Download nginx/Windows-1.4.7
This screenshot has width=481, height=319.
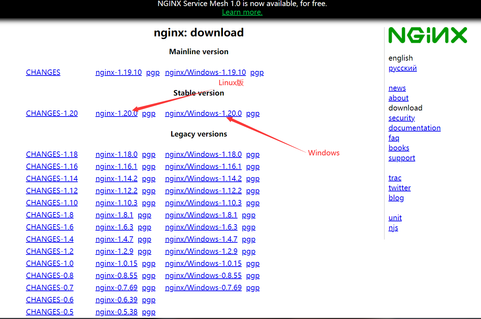point(201,239)
